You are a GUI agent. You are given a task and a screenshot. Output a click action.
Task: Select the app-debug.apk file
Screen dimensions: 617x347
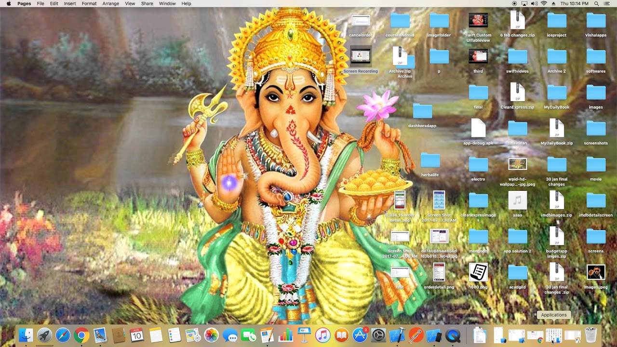click(478, 133)
